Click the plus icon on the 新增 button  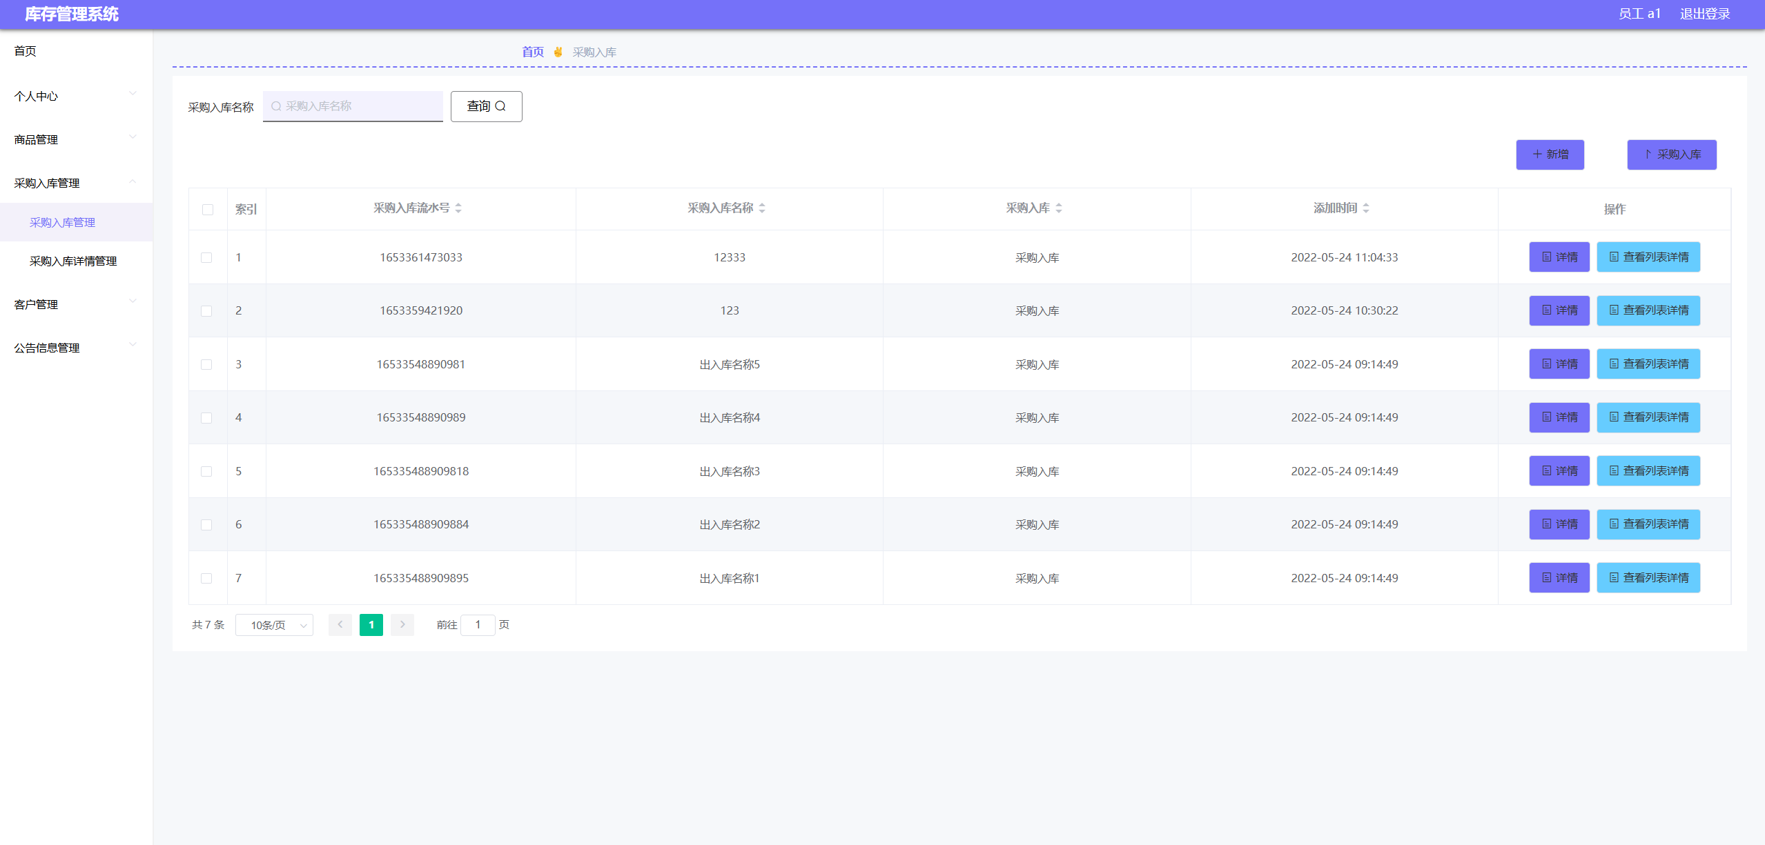click(1537, 155)
